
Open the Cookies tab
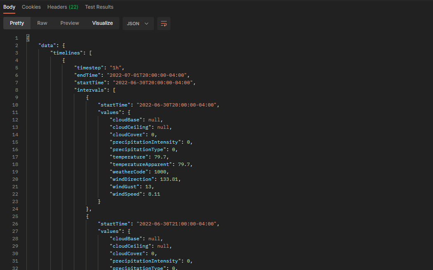[x=31, y=7]
